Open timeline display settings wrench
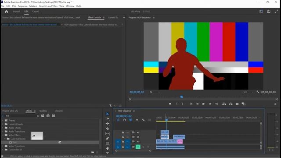281x158 pixels. click(143, 120)
